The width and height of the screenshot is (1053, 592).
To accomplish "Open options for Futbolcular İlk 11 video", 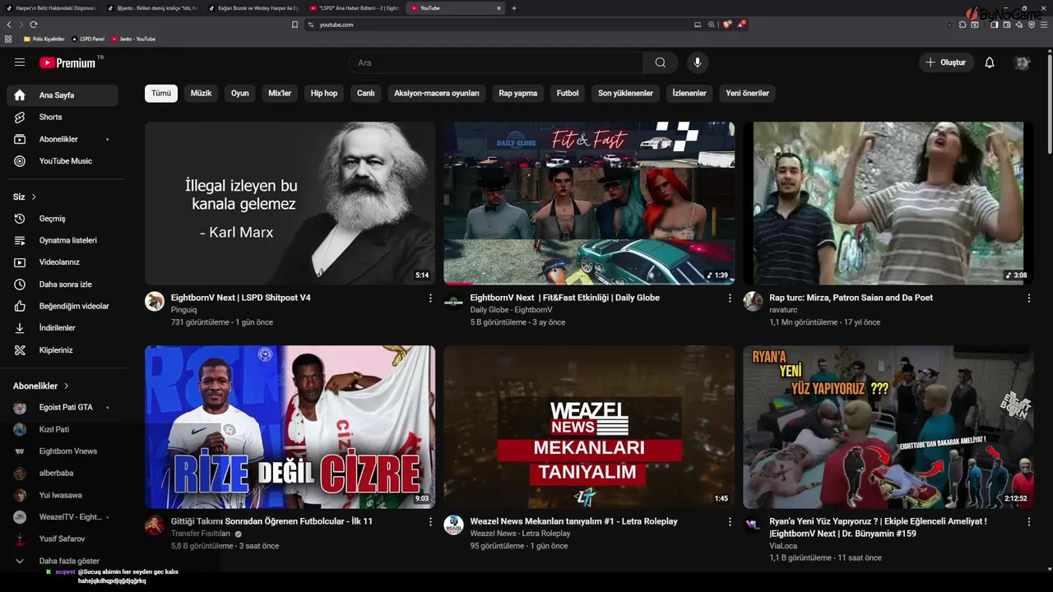I will coord(430,522).
